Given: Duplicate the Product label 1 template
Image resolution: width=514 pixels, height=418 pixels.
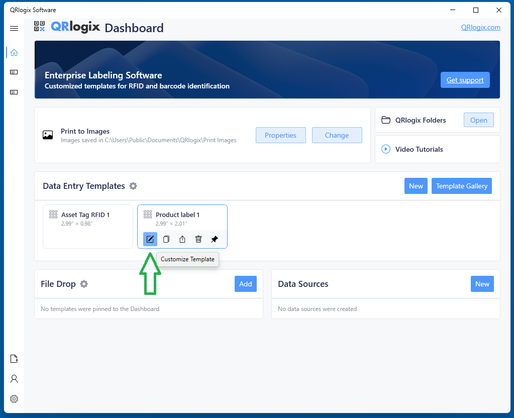Looking at the screenshot, I should point(166,239).
